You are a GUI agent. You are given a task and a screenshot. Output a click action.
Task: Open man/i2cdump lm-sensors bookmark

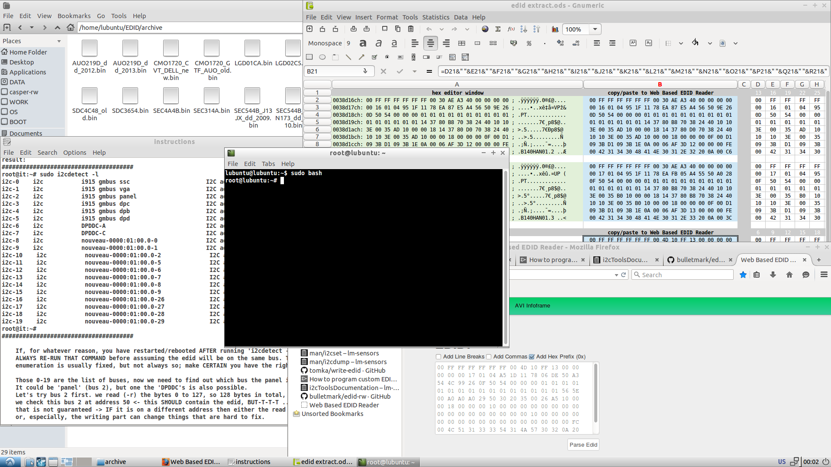[x=348, y=361]
